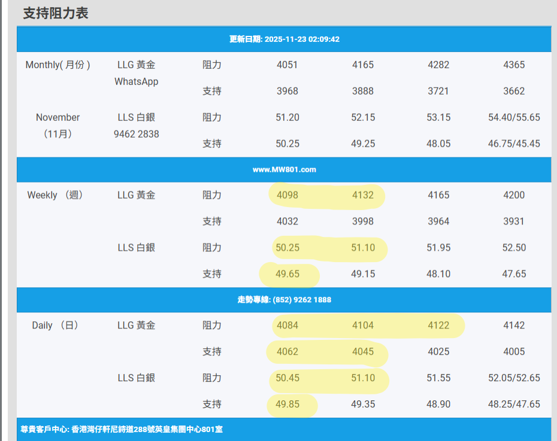The height and width of the screenshot is (441, 557).
Task: Click the update date 2025-11-23 banner
Action: [x=284, y=39]
